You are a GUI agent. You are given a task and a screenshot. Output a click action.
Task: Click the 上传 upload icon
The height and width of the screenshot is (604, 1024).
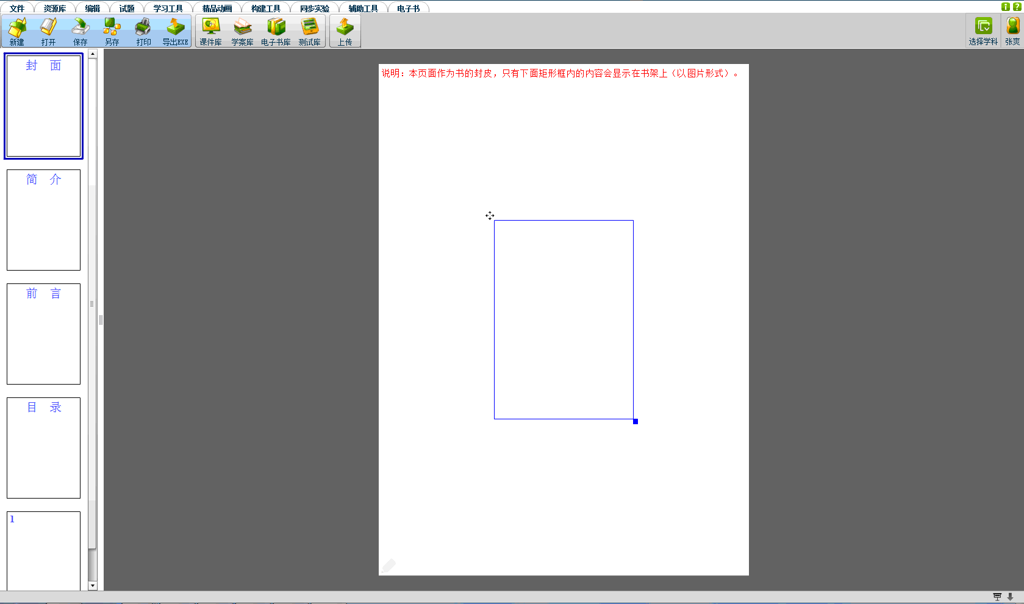pos(345,31)
